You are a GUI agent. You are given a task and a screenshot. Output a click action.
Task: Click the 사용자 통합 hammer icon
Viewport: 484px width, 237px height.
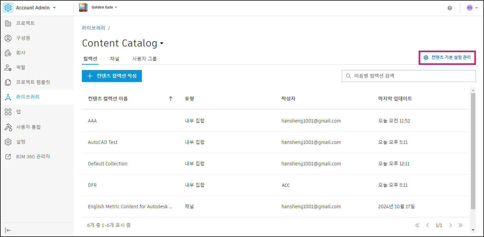tap(8, 127)
